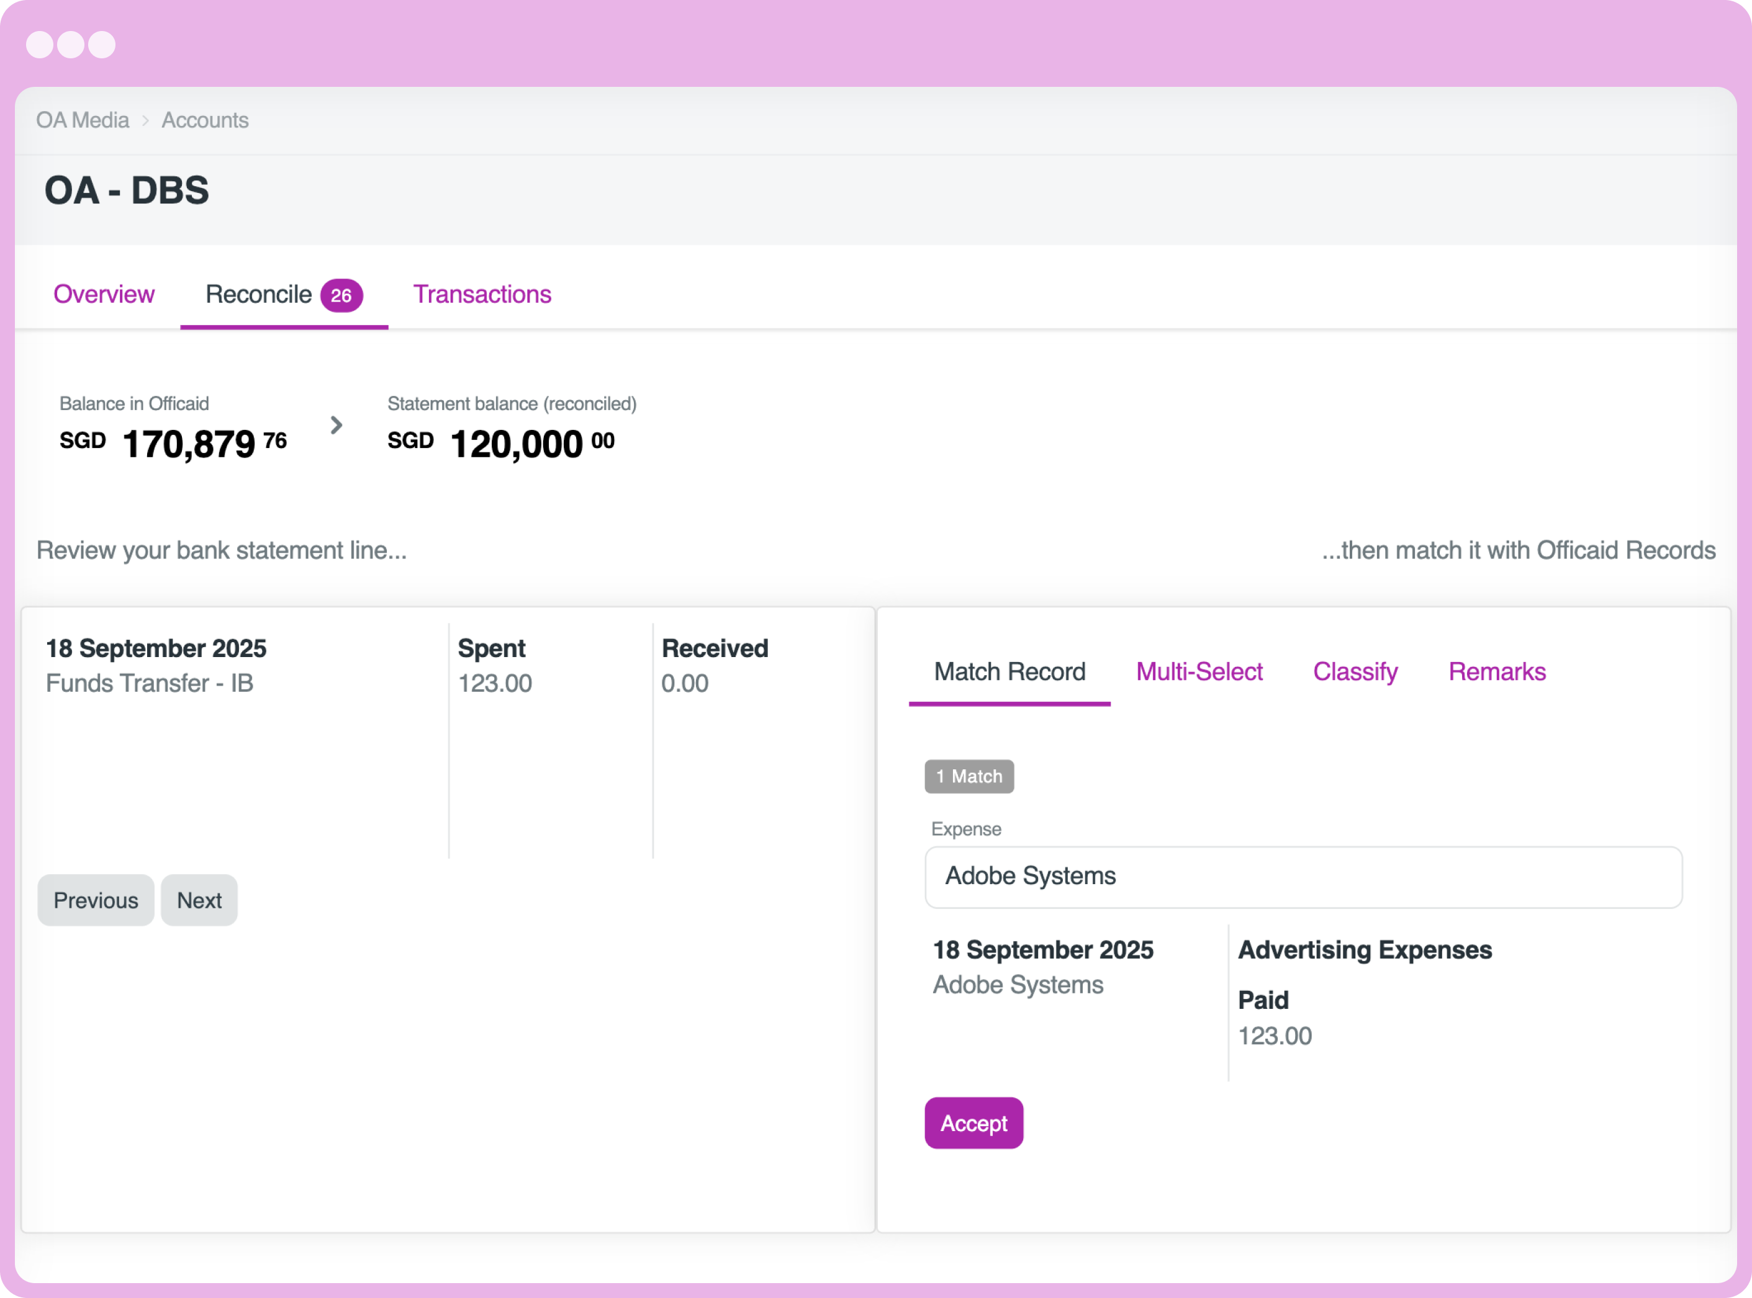1752x1298 pixels.
Task: Go to the next statement line with Next
Action: tap(199, 900)
